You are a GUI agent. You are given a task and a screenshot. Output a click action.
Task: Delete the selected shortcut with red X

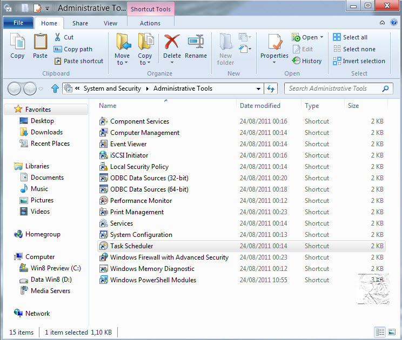click(172, 42)
